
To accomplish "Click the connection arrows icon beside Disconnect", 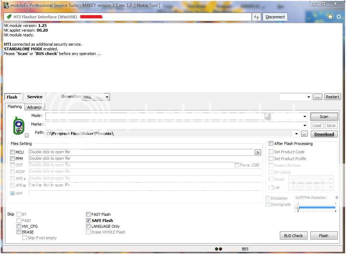I will coord(256,17).
